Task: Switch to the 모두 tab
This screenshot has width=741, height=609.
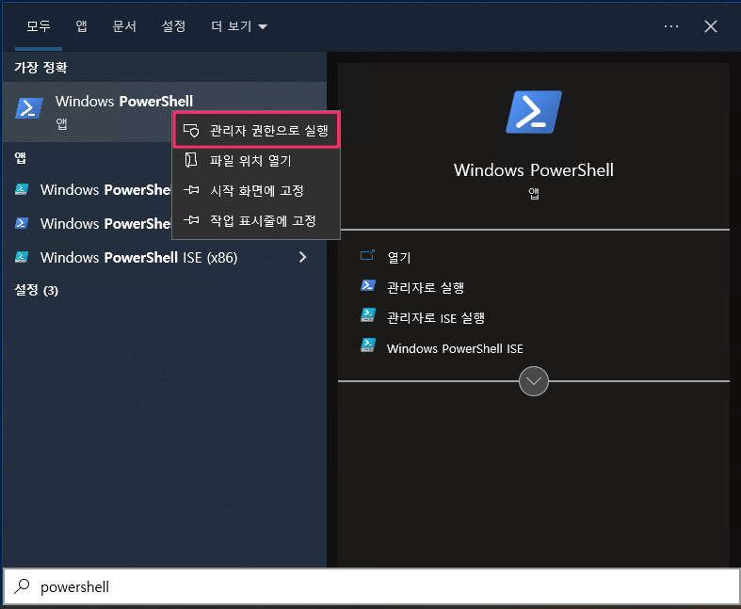Action: [x=39, y=26]
